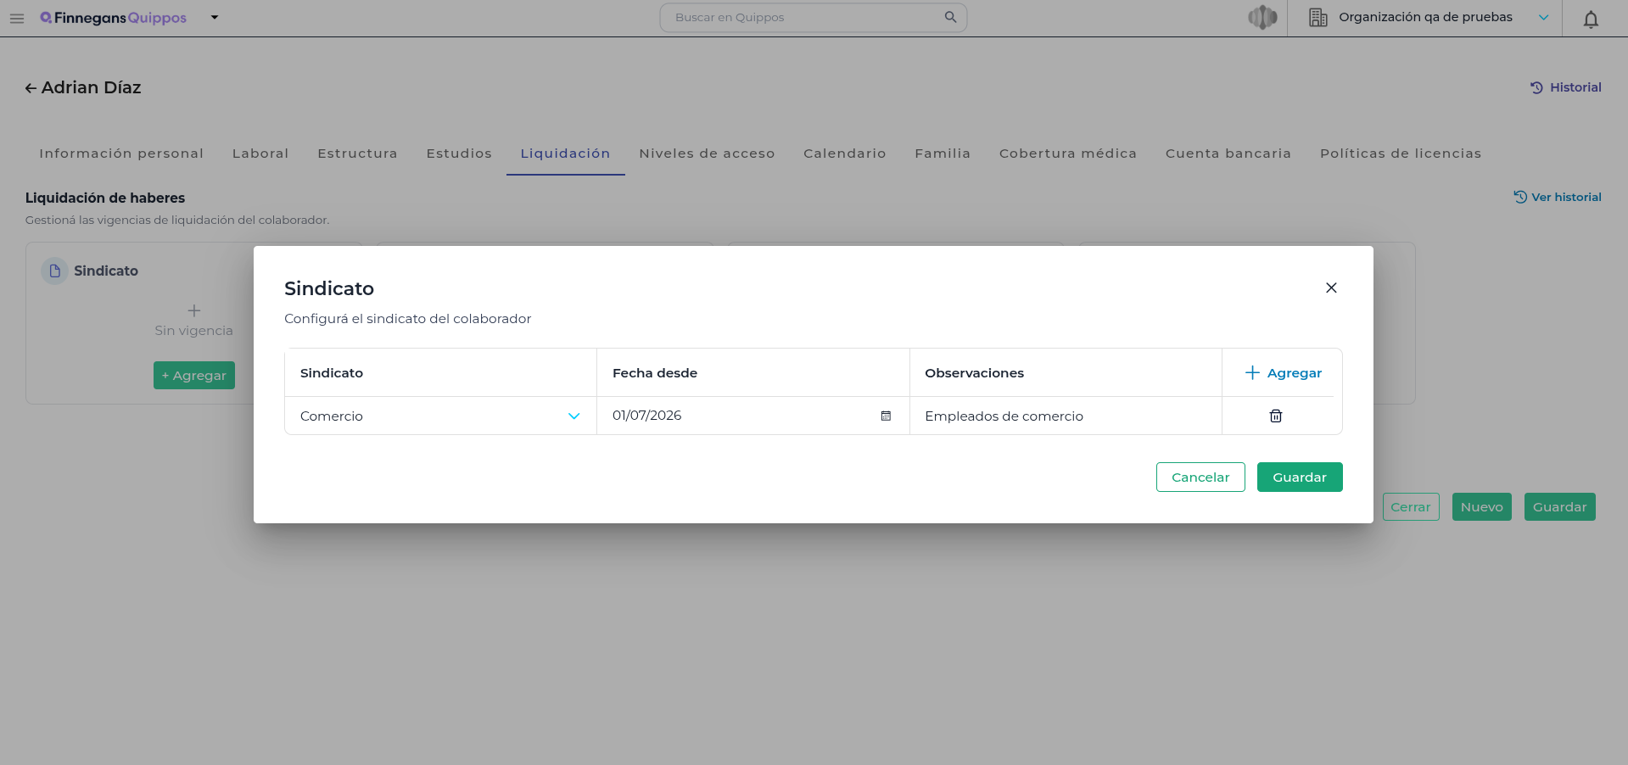The image size is (1628, 765).
Task: Click the plus icon above Sin vigencia
Action: click(194, 310)
